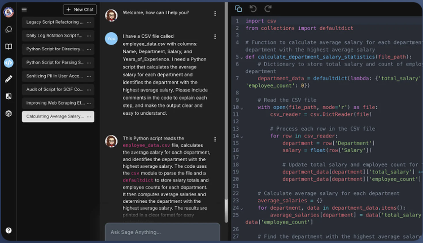423x243 pixels.
Task: Toggle the hamburger menu above chat list
Action: click(24, 9)
